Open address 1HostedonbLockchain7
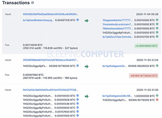This screenshot has width=162, height=118. (117, 24)
